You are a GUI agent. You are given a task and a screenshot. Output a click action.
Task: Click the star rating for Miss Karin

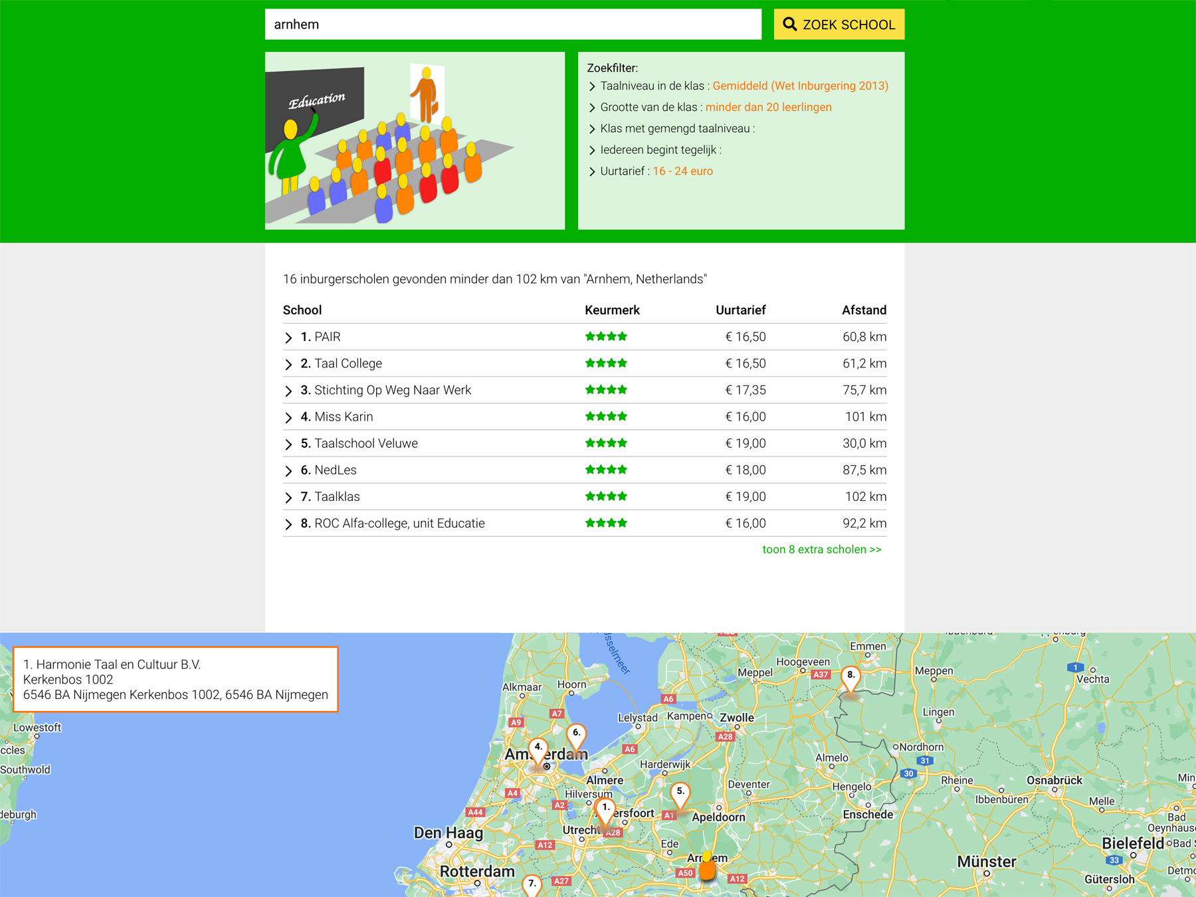(x=606, y=416)
